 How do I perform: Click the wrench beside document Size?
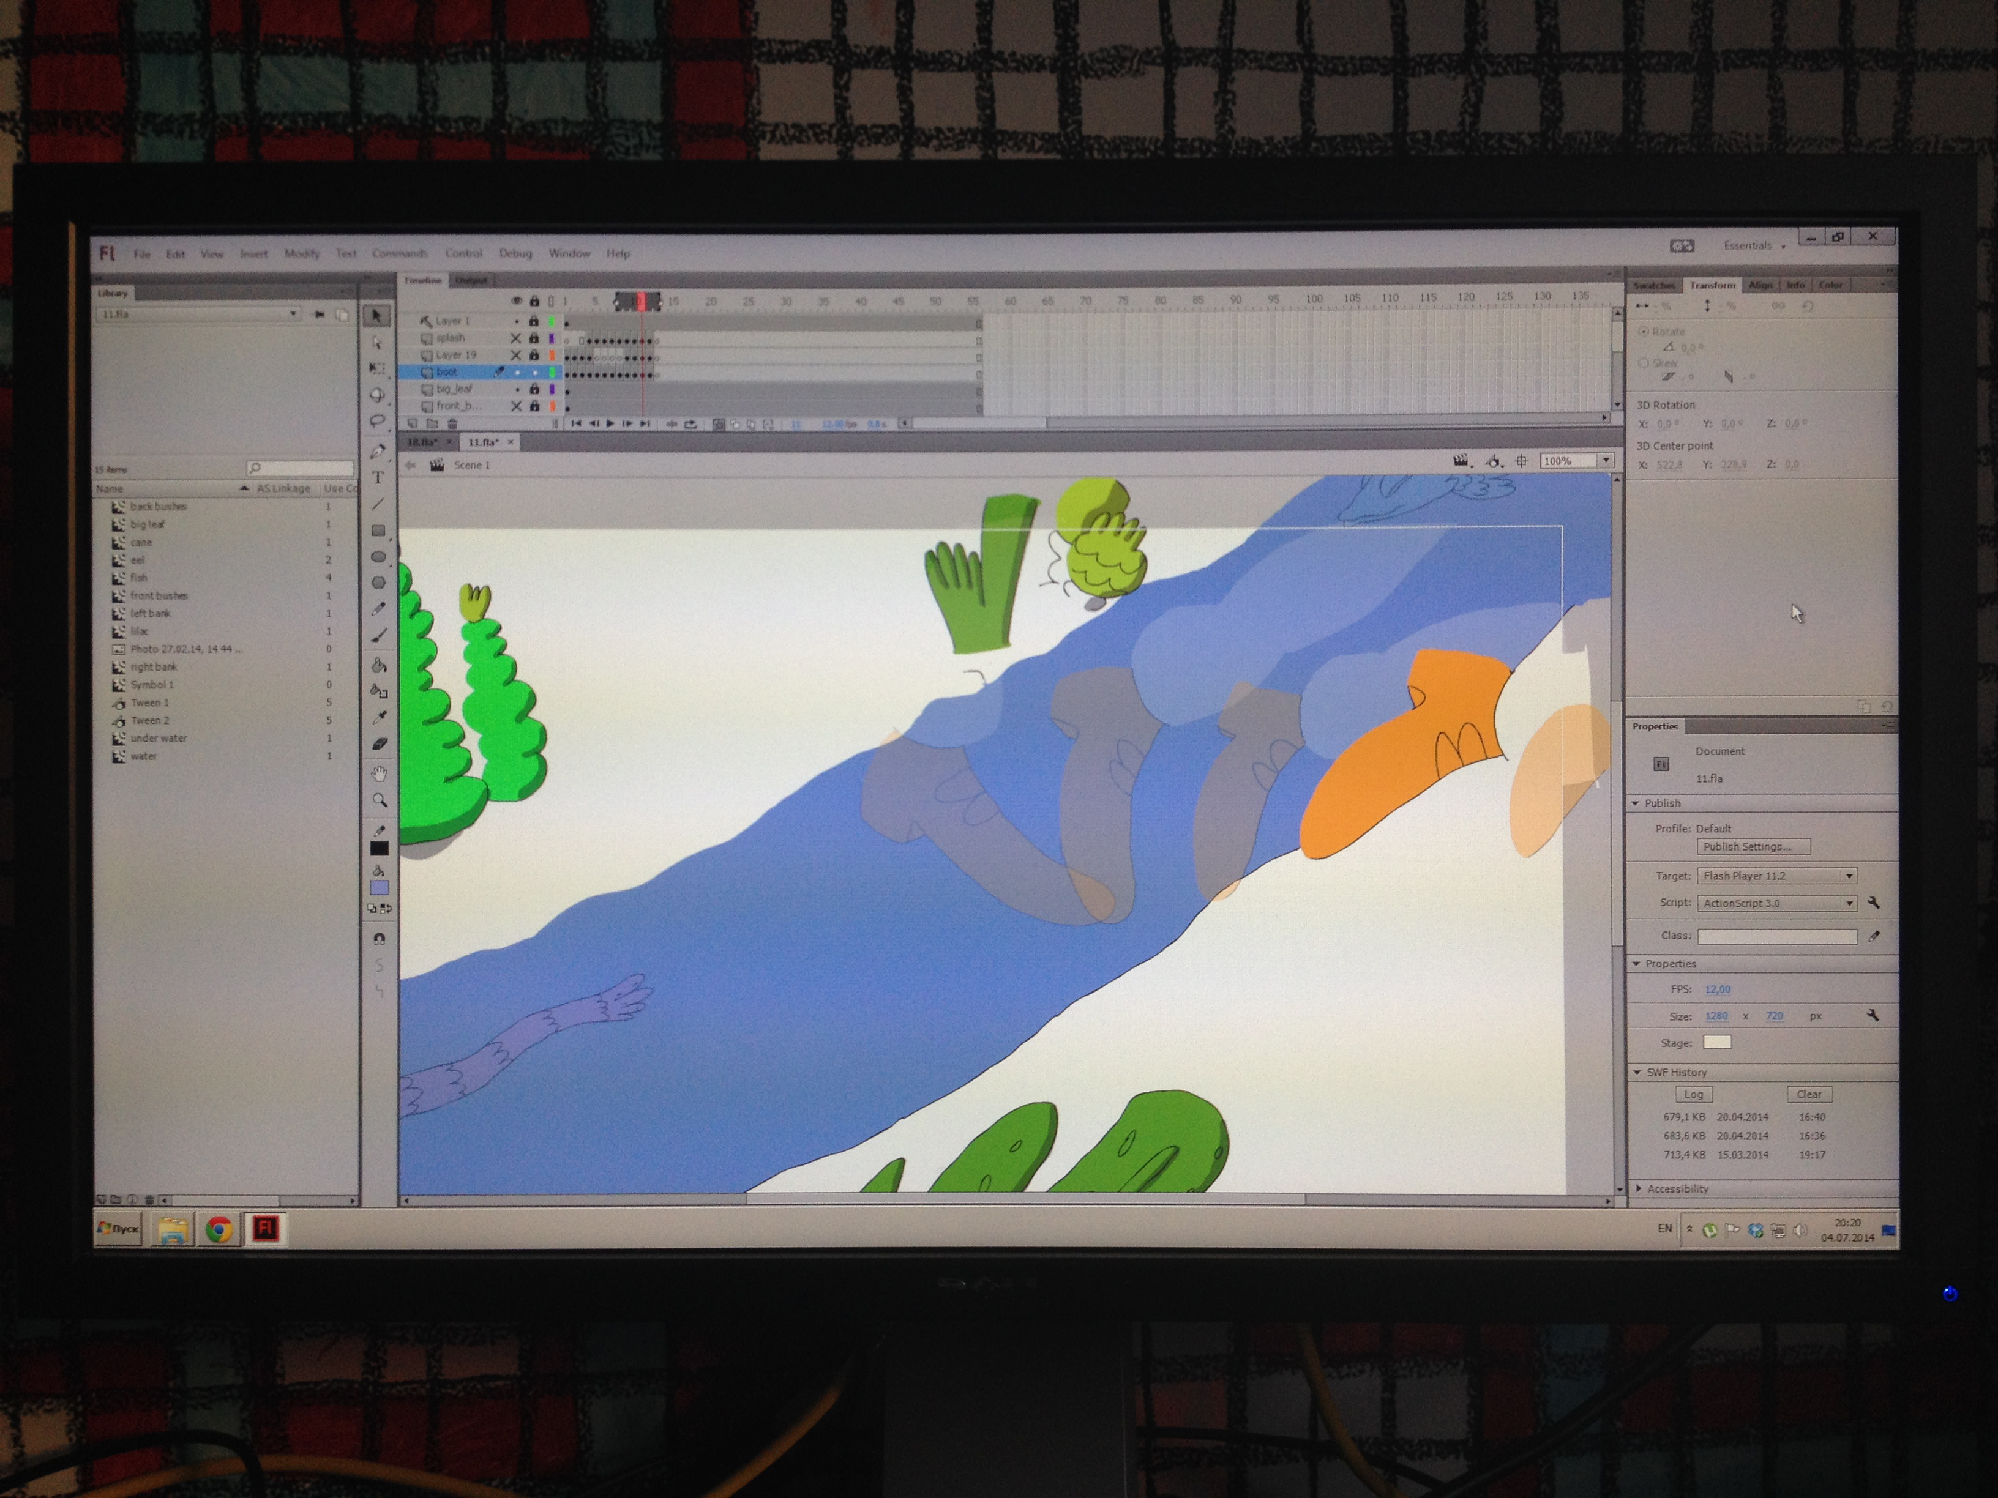coord(1873,1015)
